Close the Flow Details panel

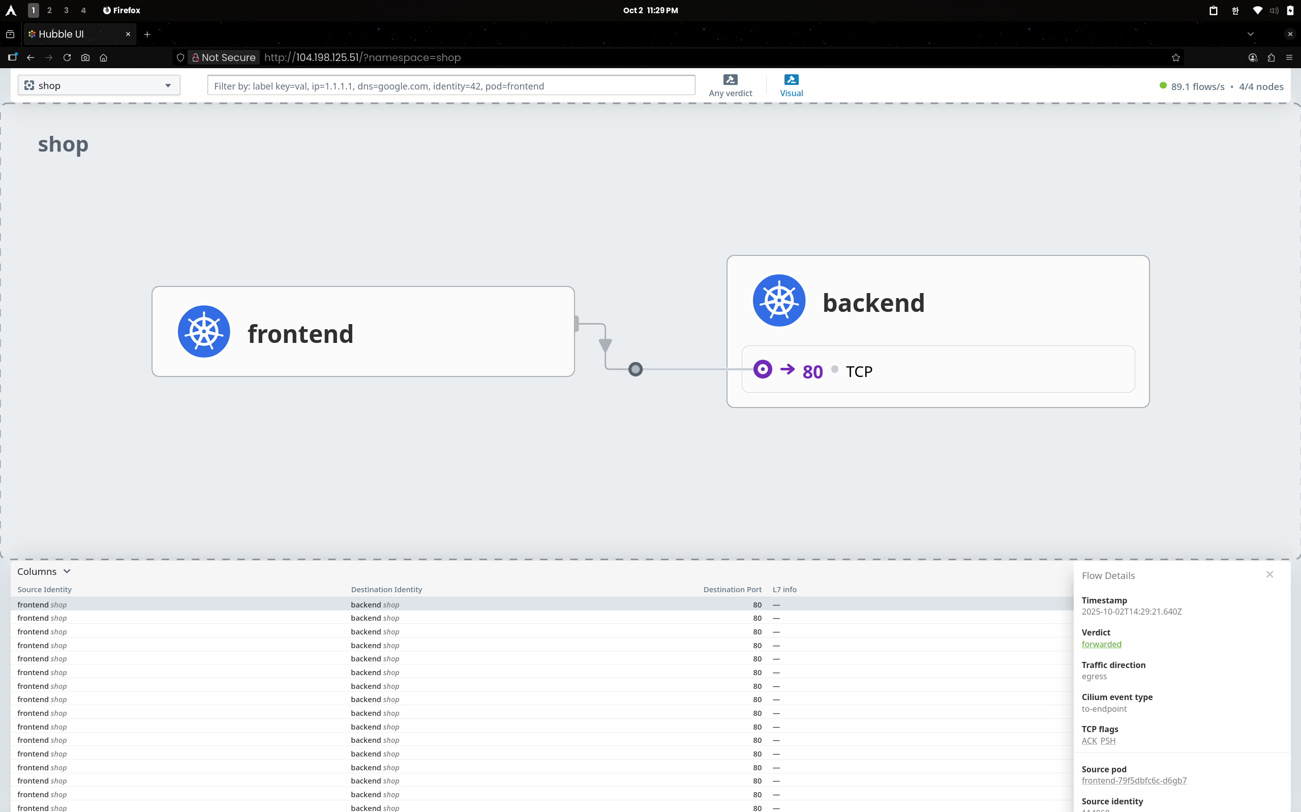pyautogui.click(x=1269, y=574)
